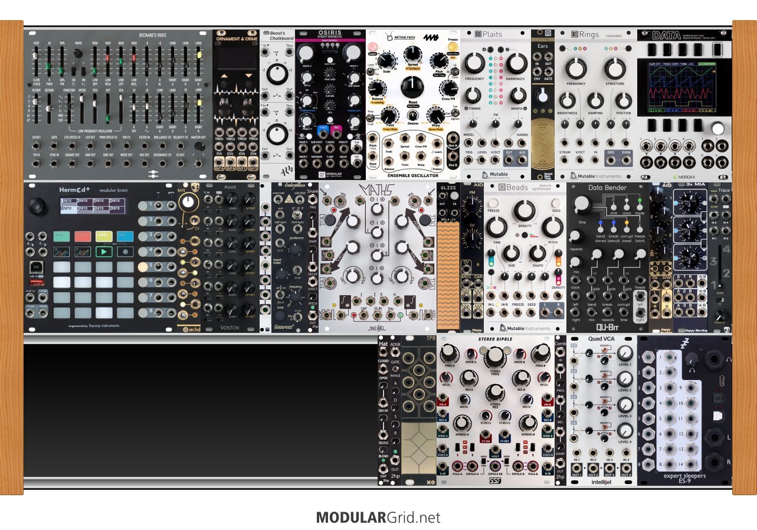Turn the Plaits FREQUENCY knob

[x=475, y=62]
